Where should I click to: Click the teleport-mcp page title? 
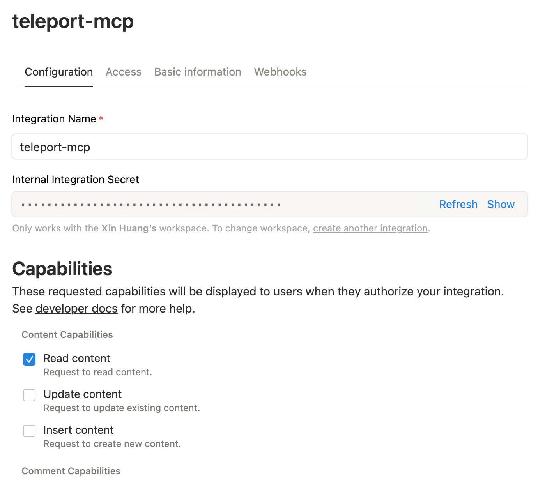pos(73,21)
